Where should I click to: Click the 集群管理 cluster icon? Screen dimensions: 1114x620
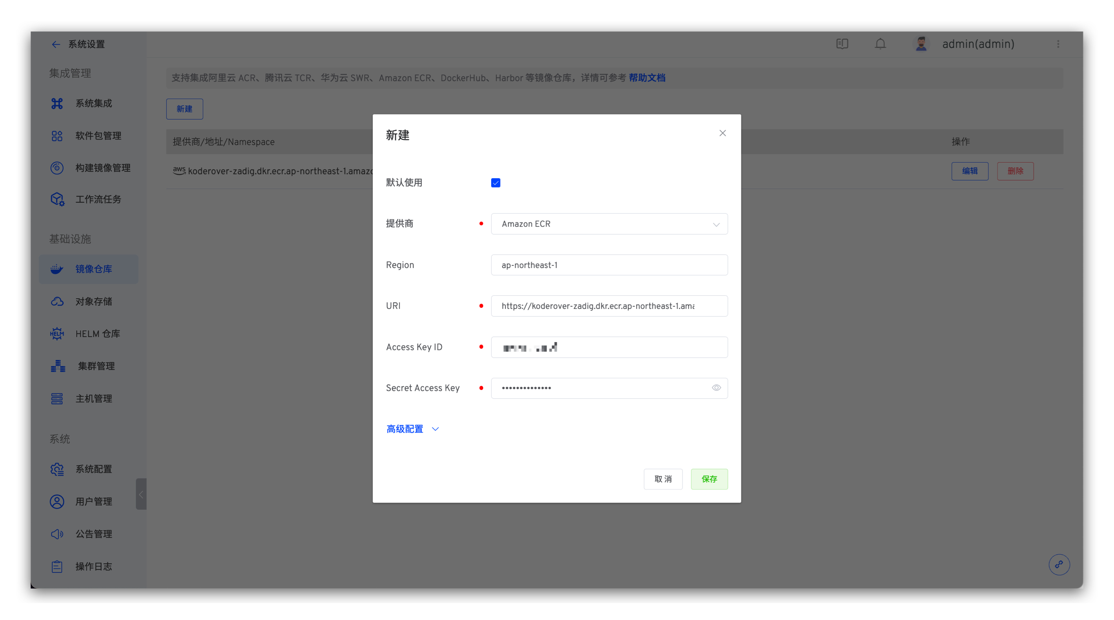[x=58, y=366]
